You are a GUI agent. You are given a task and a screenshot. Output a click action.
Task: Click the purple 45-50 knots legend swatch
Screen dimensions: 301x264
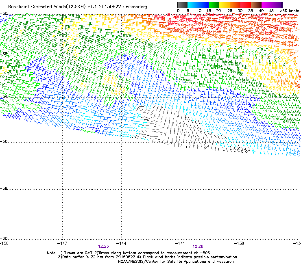click(x=277, y=5)
